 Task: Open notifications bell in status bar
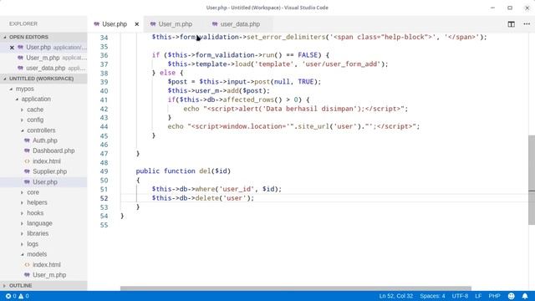click(525, 296)
